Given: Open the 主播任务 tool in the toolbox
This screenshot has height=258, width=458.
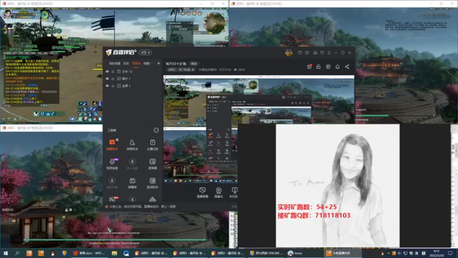Looking at the screenshot, I should pos(152,144).
